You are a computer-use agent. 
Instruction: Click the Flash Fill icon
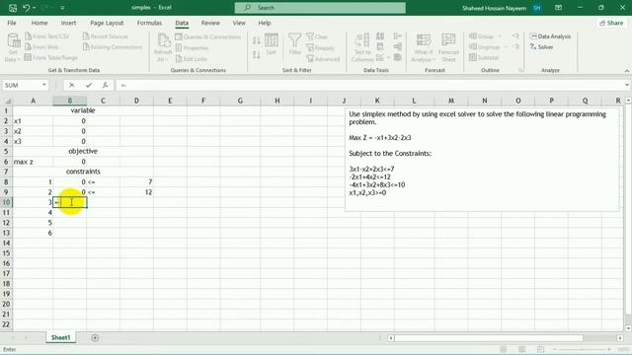click(380, 36)
